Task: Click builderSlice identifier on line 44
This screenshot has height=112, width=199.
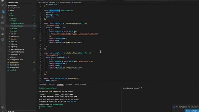Action: coord(60,78)
